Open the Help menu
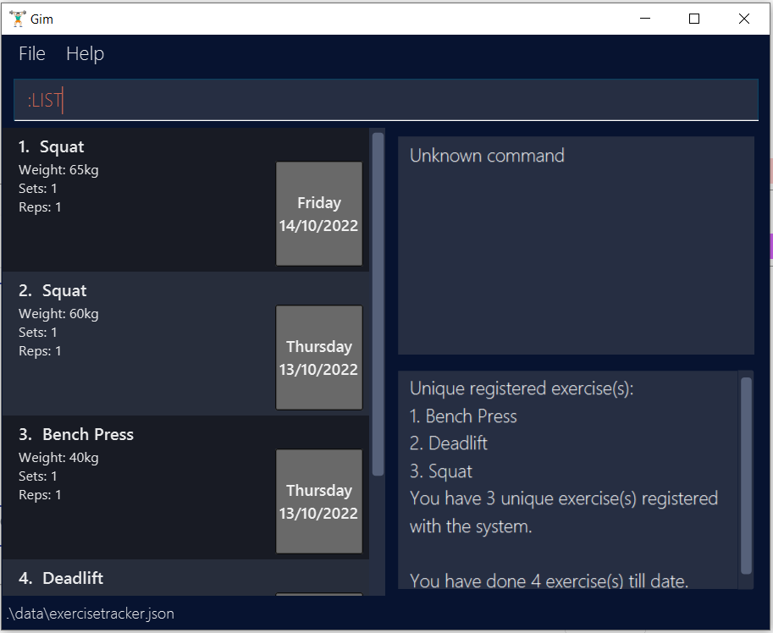 click(x=86, y=53)
